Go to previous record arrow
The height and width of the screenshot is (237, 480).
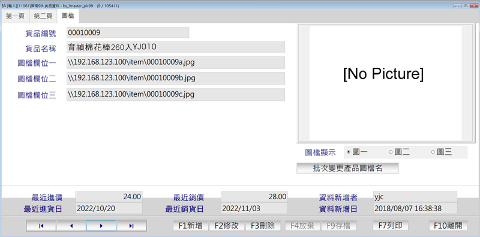click(x=71, y=226)
